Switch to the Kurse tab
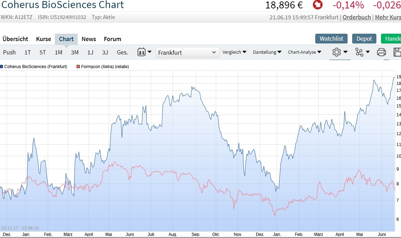Screen dimensions: 401x238 click(x=43, y=39)
